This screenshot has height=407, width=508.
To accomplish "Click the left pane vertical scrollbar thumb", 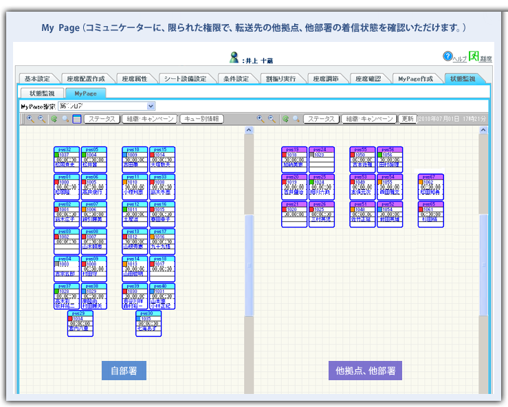I will [249, 265].
